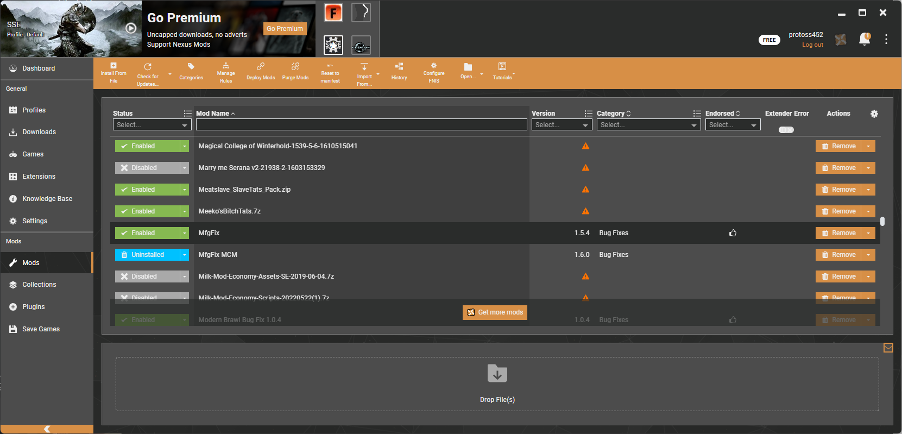Deploy Mods from the toolbar

(261, 72)
